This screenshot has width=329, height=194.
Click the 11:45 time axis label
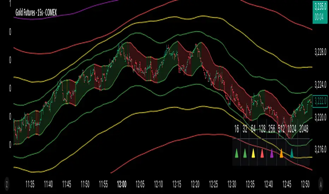(x=66, y=184)
